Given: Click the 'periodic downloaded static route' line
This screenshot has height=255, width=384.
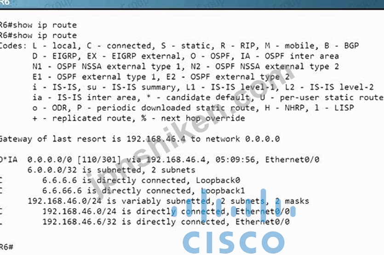Looking at the screenshot, I should pos(193,108).
